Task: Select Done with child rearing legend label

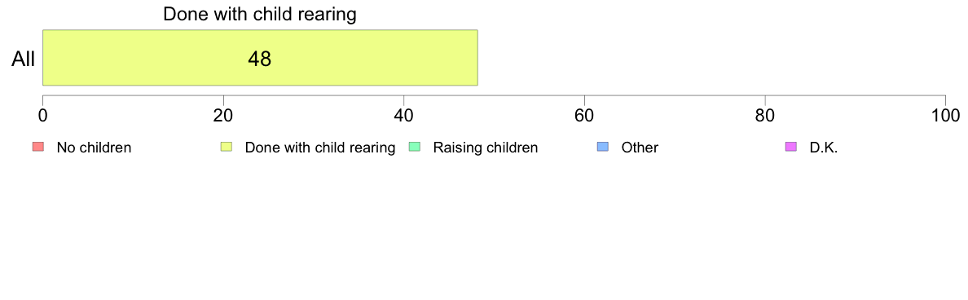Action: (x=319, y=148)
